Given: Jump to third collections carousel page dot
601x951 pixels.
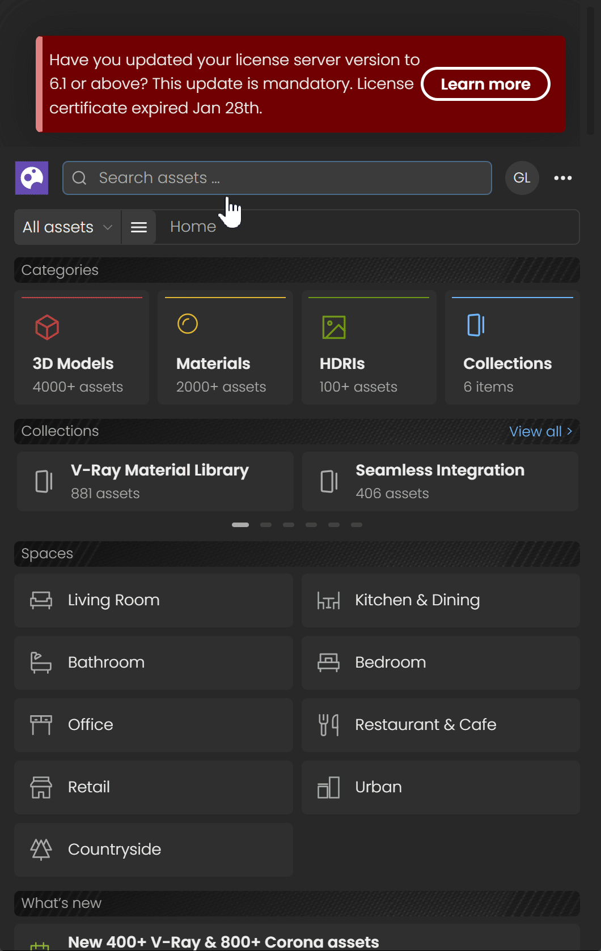Looking at the screenshot, I should point(289,525).
